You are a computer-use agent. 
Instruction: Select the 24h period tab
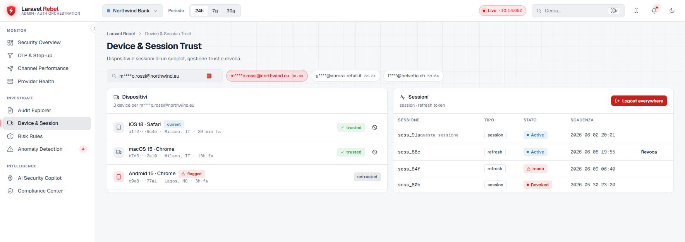tap(199, 11)
